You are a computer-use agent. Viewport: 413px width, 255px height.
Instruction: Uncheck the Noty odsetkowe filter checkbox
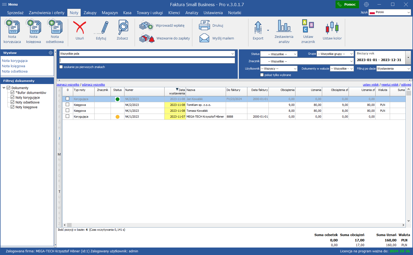(x=12, y=102)
